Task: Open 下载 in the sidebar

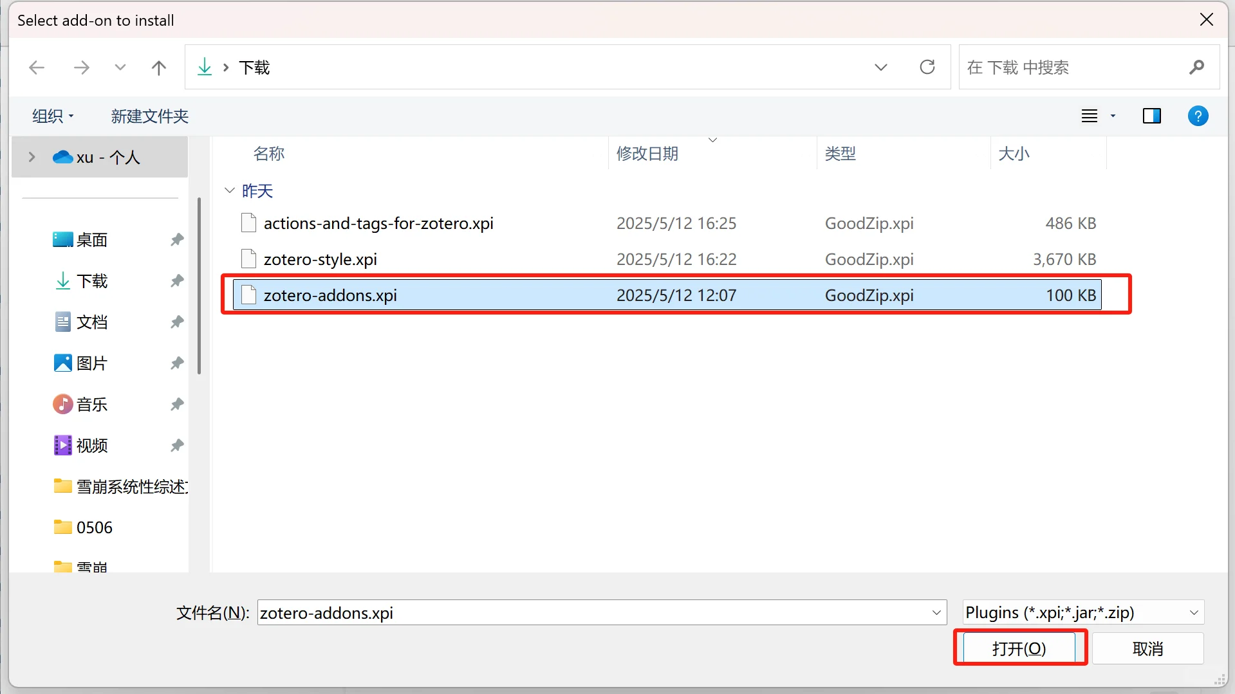Action: (92, 281)
